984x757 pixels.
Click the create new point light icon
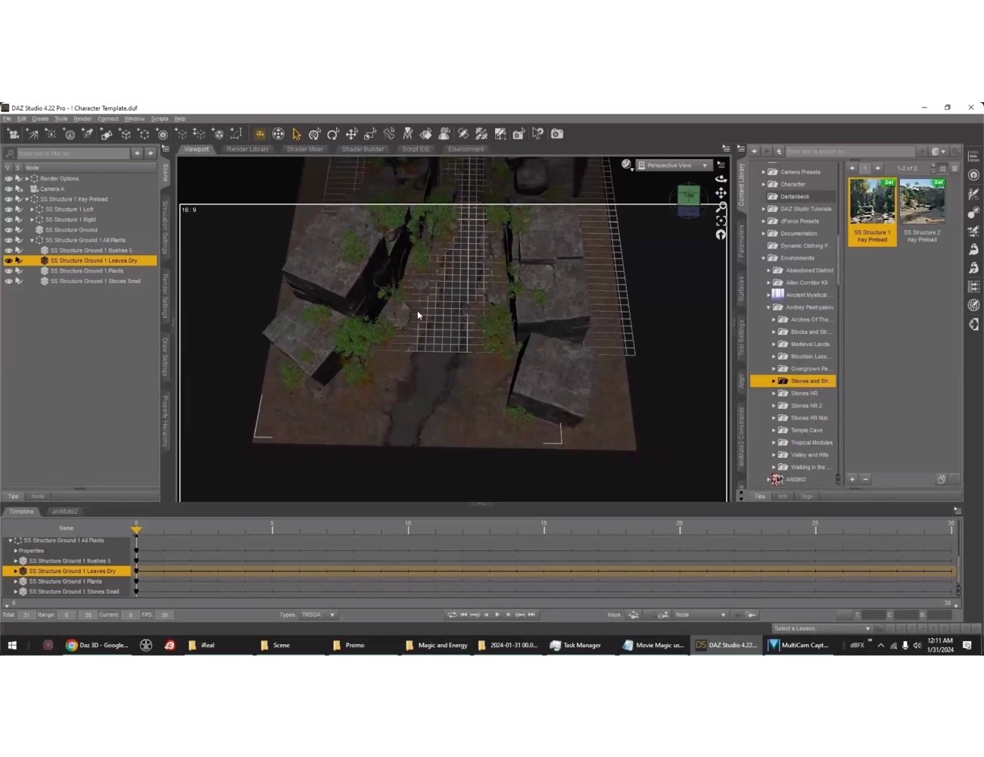click(51, 134)
